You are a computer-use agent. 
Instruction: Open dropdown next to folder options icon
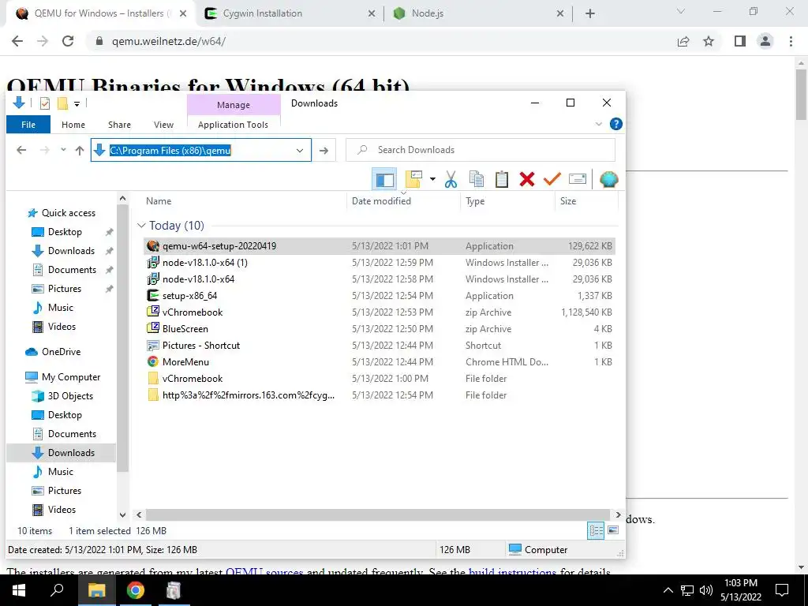click(432, 179)
